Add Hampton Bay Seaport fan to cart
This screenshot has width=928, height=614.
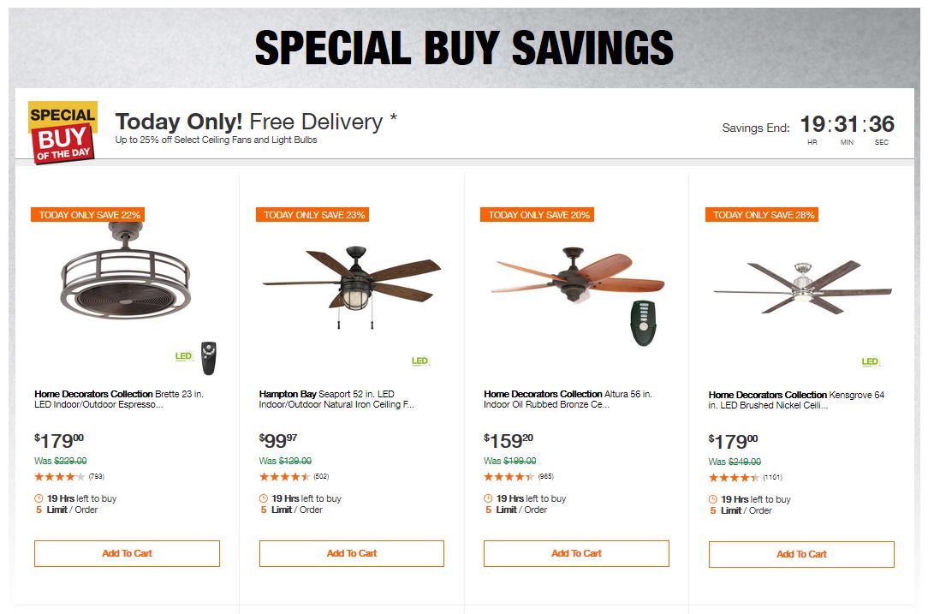[352, 553]
